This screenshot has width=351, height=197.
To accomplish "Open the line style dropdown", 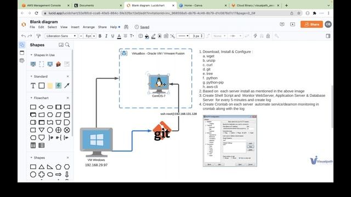I will 183,36.
